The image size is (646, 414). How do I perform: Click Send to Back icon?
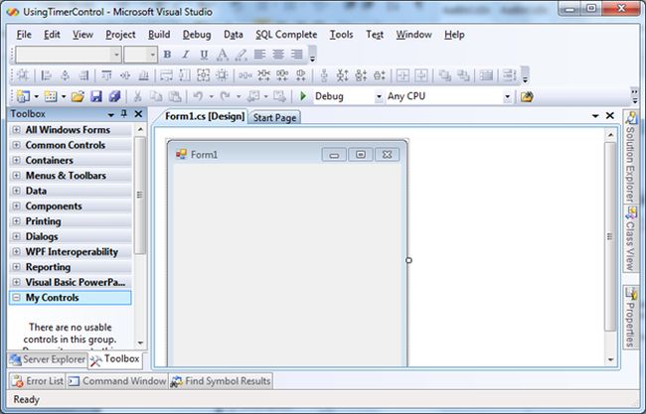463,74
